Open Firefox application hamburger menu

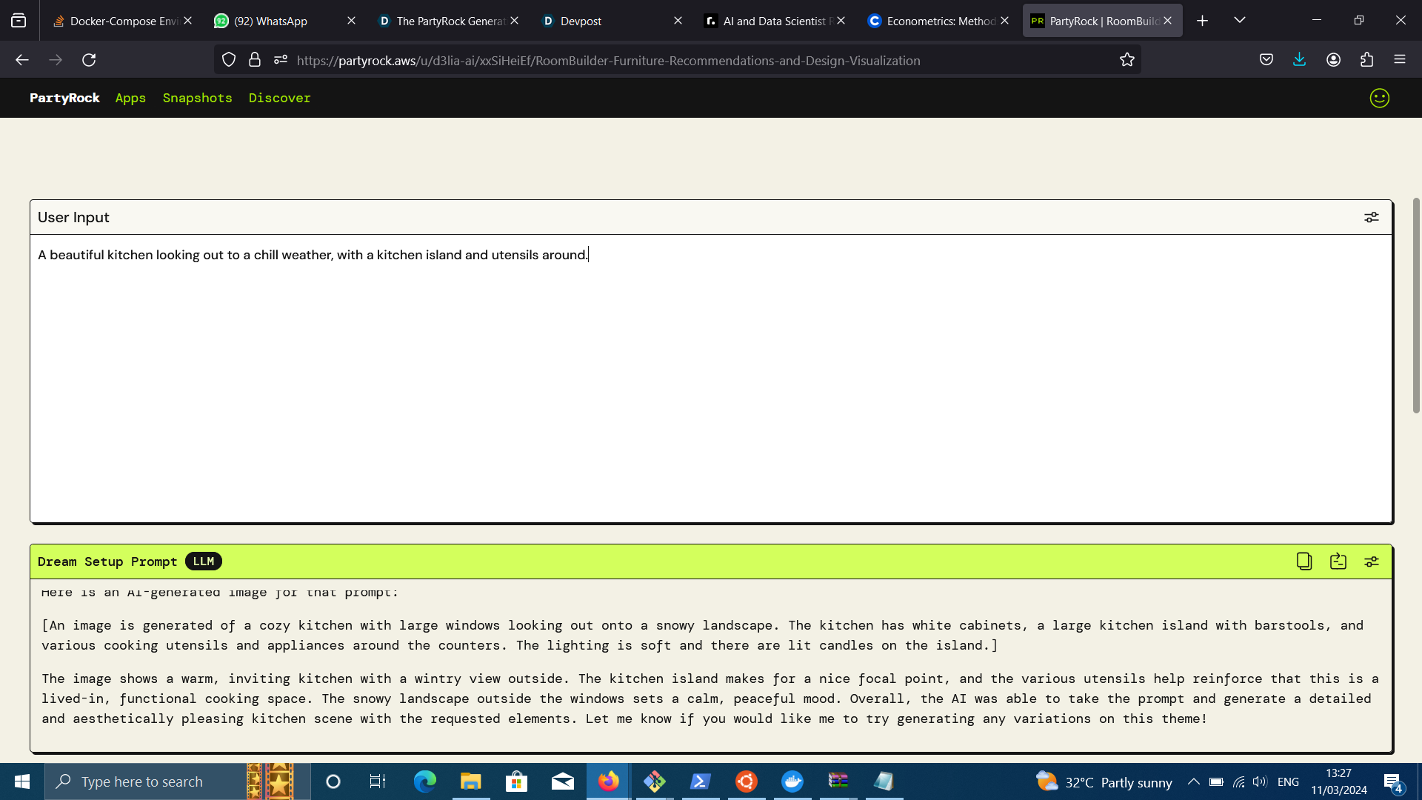[1399, 60]
